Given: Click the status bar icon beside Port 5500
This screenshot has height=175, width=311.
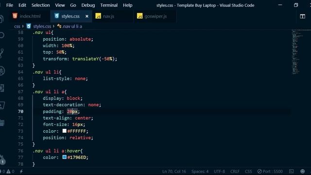Looking at the screenshot, I should pyautogui.click(x=292, y=171).
